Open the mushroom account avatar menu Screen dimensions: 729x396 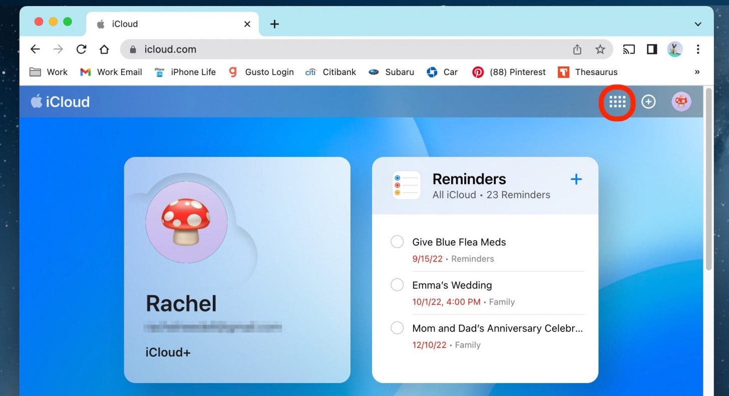coord(681,102)
